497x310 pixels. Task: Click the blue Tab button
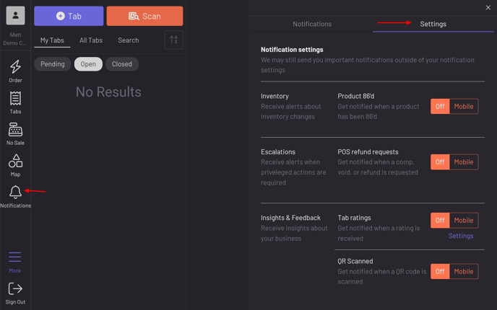[x=69, y=16]
